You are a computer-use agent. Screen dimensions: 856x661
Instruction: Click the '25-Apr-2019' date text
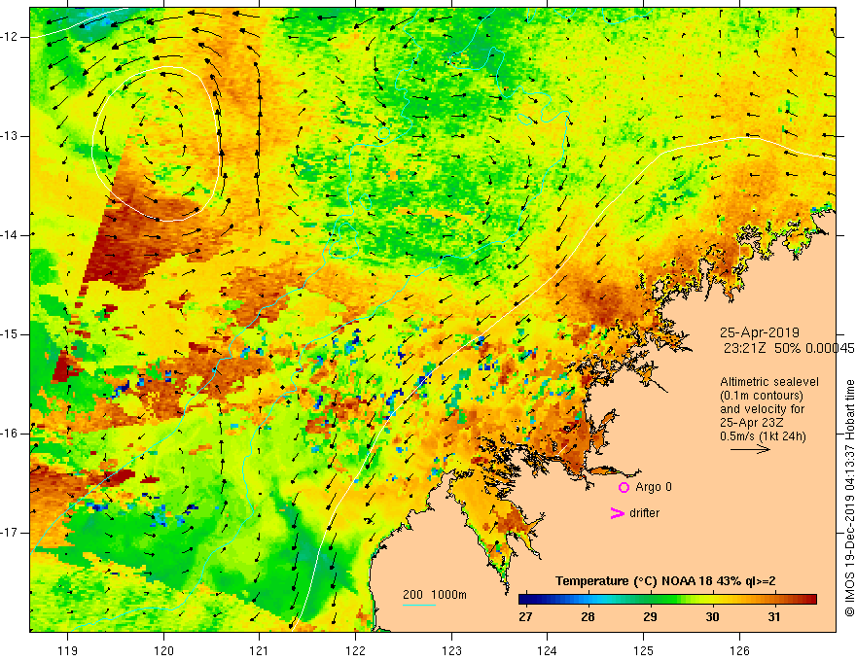point(760,332)
